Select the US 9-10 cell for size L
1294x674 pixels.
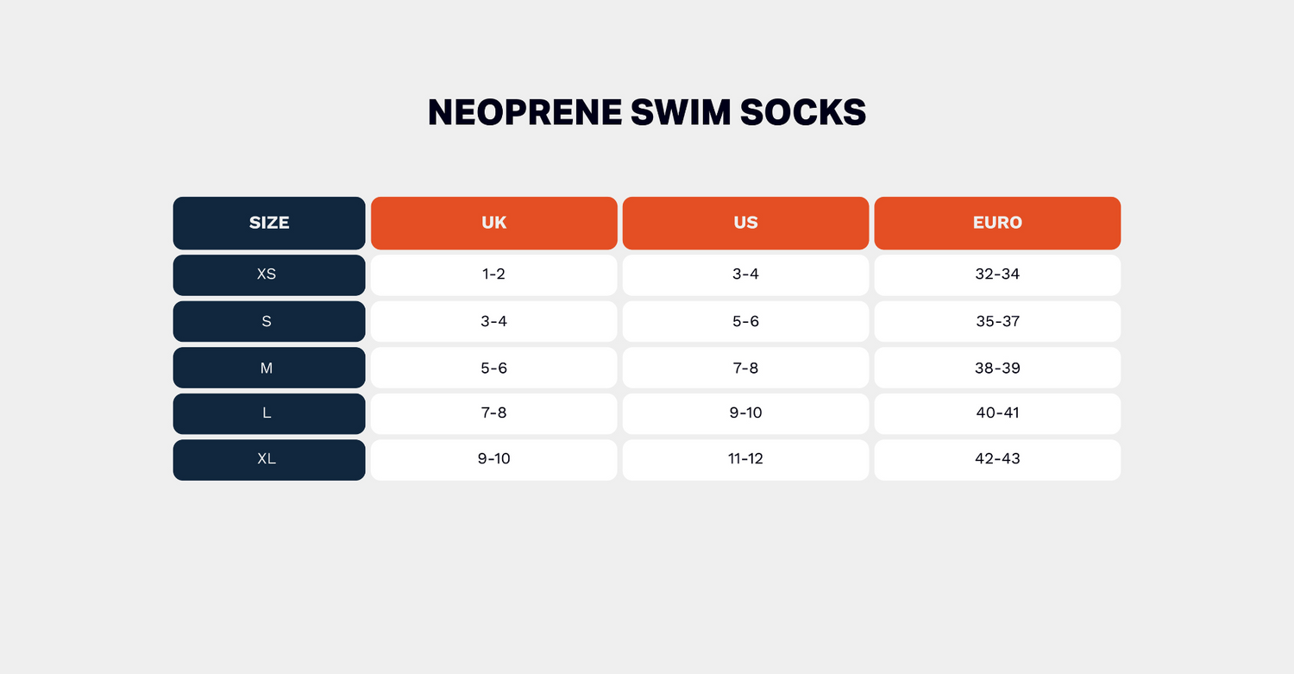745,413
